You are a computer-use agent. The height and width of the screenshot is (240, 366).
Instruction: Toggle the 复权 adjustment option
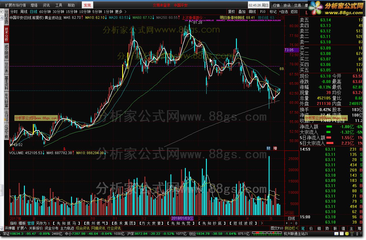pos(231,12)
